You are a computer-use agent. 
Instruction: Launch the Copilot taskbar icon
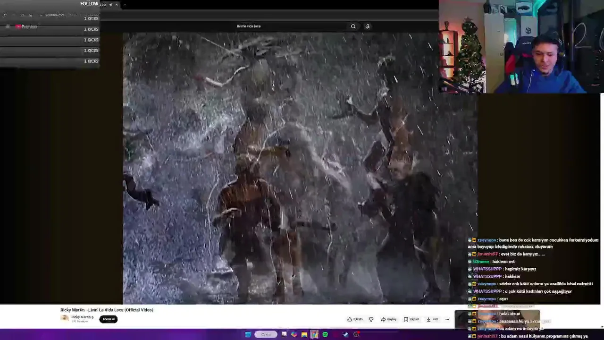click(294, 334)
